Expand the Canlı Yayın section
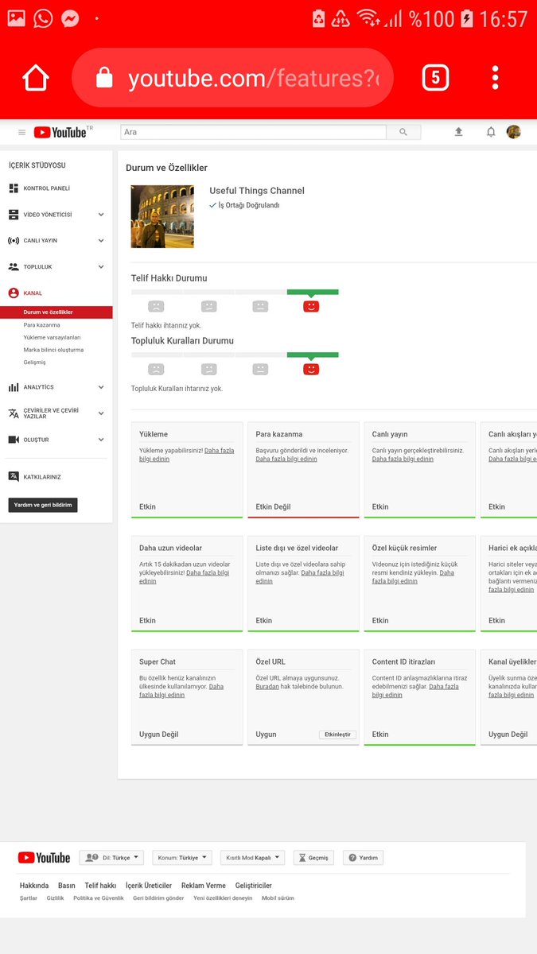The width and height of the screenshot is (537, 954). [101, 240]
